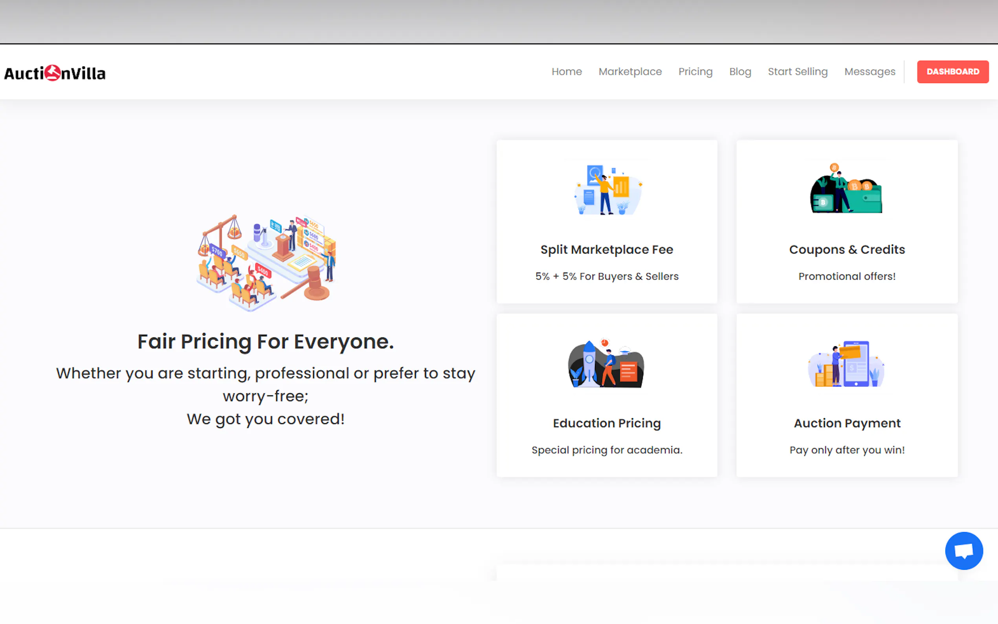Click the AuctionVilla logo
The width and height of the screenshot is (998, 624).
(55, 73)
